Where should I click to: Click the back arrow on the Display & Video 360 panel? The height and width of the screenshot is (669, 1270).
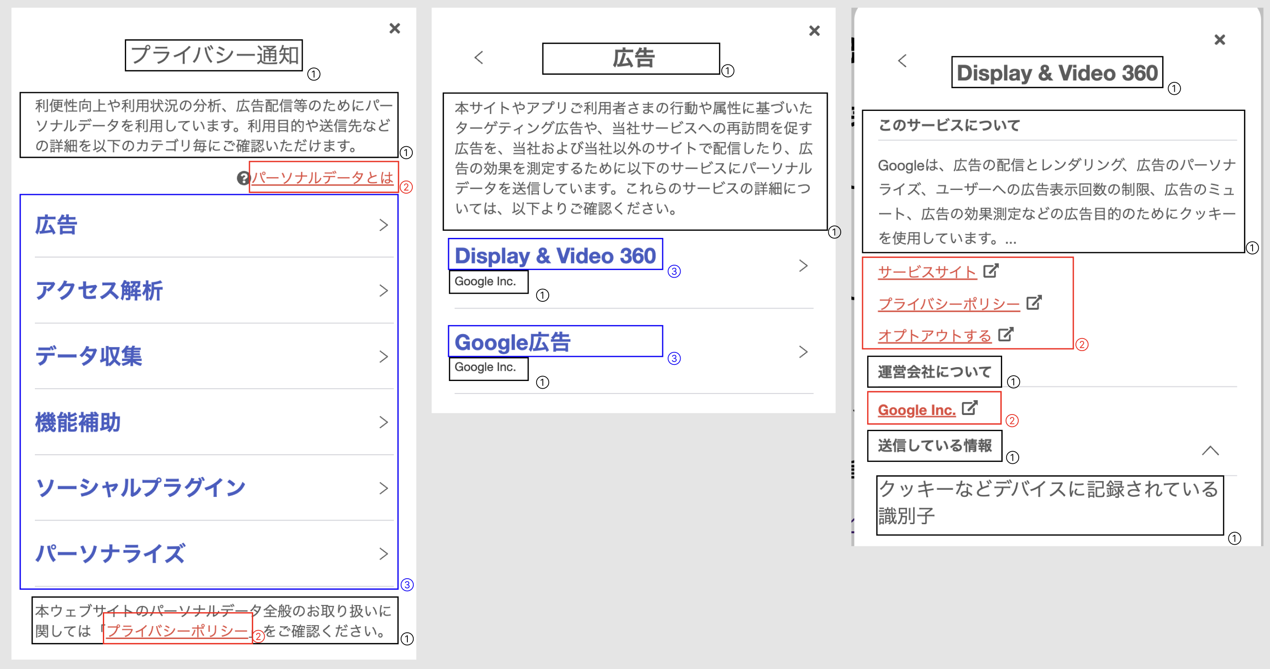(x=902, y=61)
